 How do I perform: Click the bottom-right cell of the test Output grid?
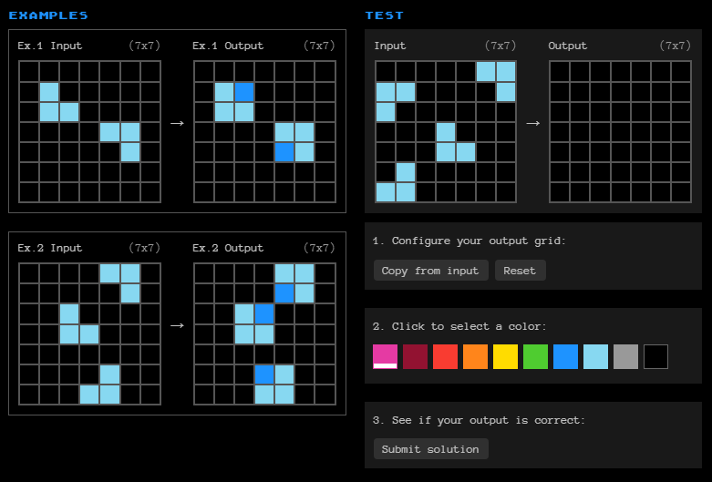(x=681, y=192)
